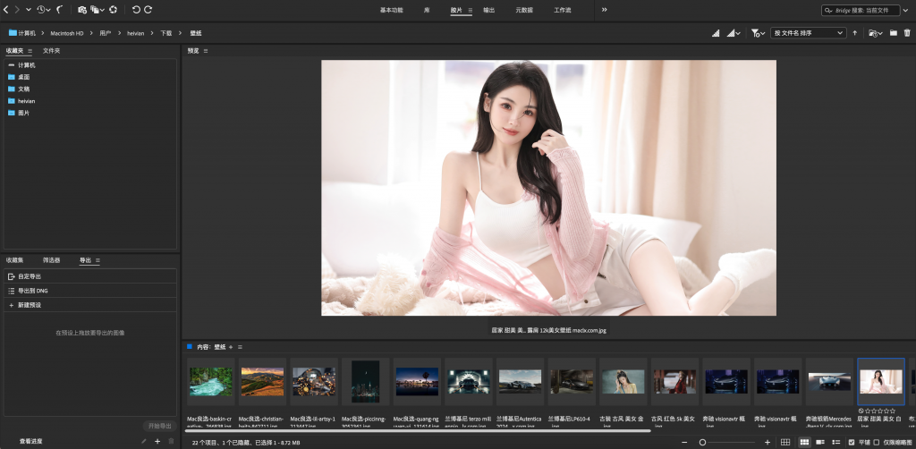Click Get Photos from Camera icon
The width and height of the screenshot is (916, 449).
tap(82, 10)
